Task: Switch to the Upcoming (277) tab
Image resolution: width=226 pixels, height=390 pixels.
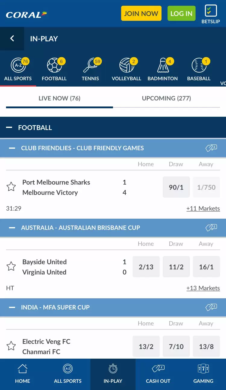Action: click(166, 98)
